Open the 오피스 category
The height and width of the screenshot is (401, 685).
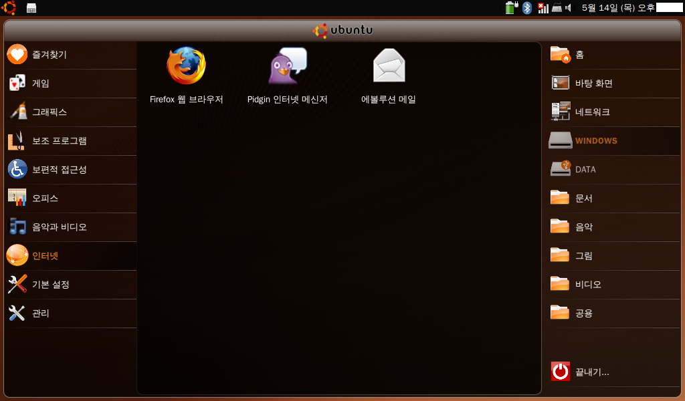click(71, 198)
